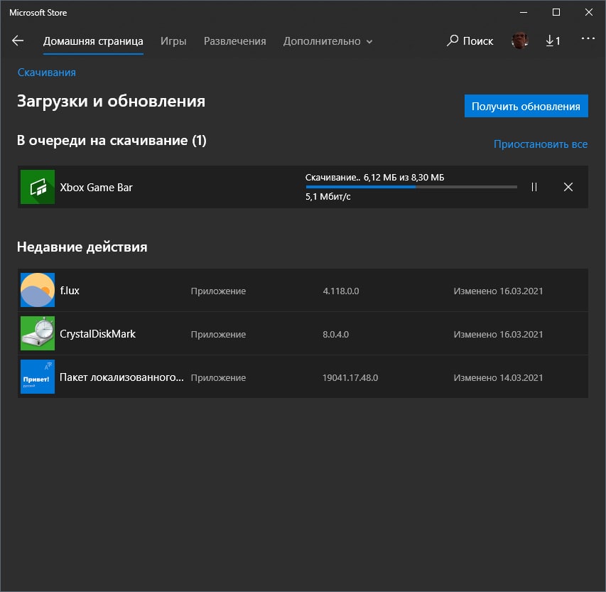Click the Загрузки и обновления heading
Image resolution: width=606 pixels, height=592 pixels.
point(112,102)
